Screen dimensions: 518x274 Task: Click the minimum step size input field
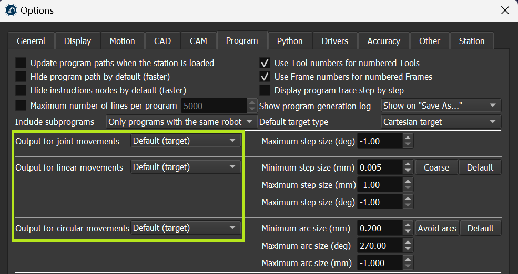click(x=380, y=167)
